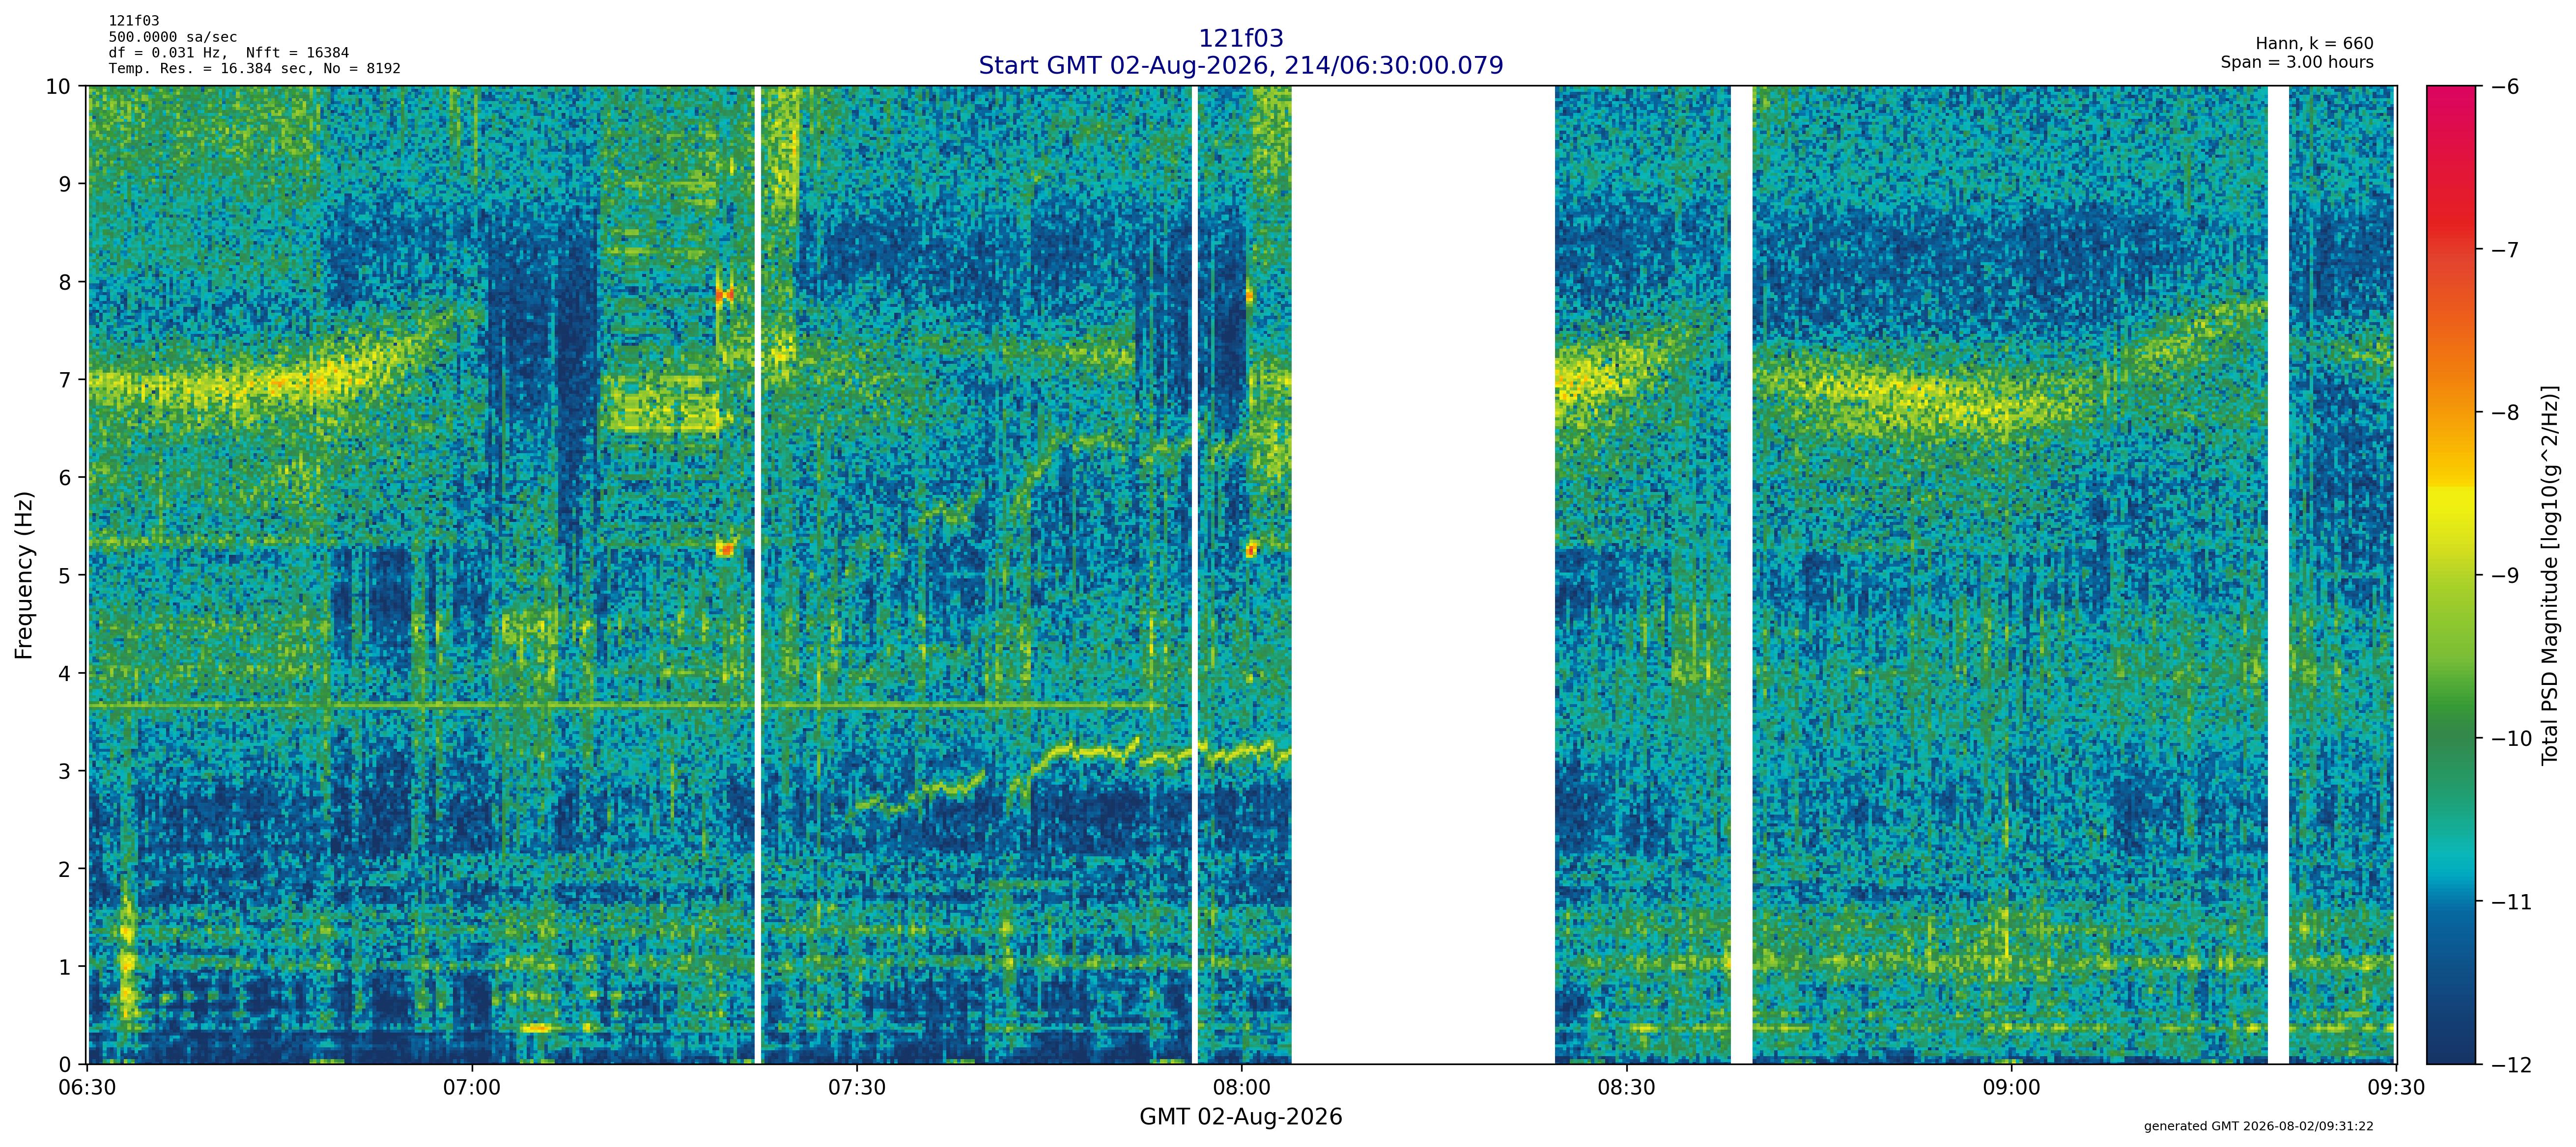Click the "GMT 02-Aug-2026" x-axis label
This screenshot has width=2576, height=1147.
pyautogui.click(x=1241, y=1117)
